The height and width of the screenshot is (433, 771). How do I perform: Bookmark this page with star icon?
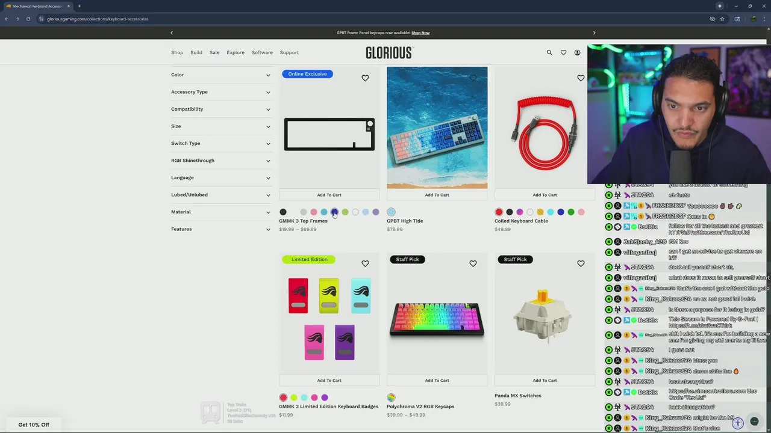(x=722, y=19)
